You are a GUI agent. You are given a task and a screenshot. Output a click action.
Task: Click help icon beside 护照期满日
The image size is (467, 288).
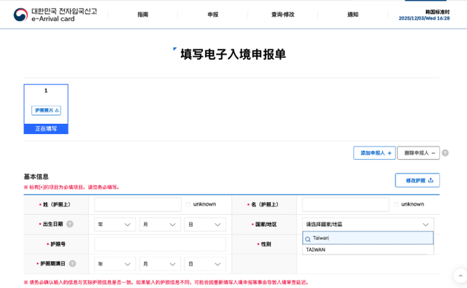pyautogui.click(x=72, y=264)
